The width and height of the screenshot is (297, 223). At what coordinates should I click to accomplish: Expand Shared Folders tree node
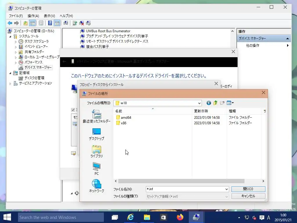16,52
